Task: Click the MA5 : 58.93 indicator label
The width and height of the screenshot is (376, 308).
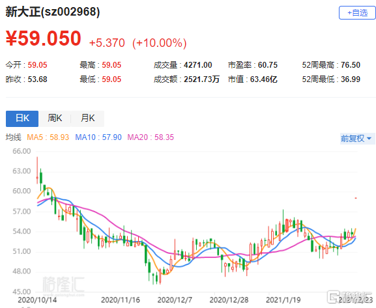Action: 48,137
